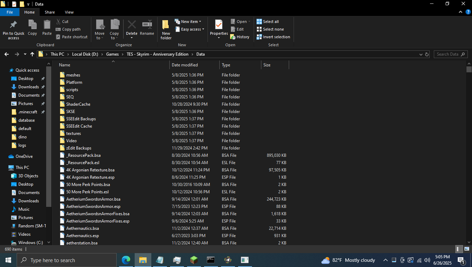Click the Rename icon in Organize group
Screen dimensions: 472x267
pos(147,25)
